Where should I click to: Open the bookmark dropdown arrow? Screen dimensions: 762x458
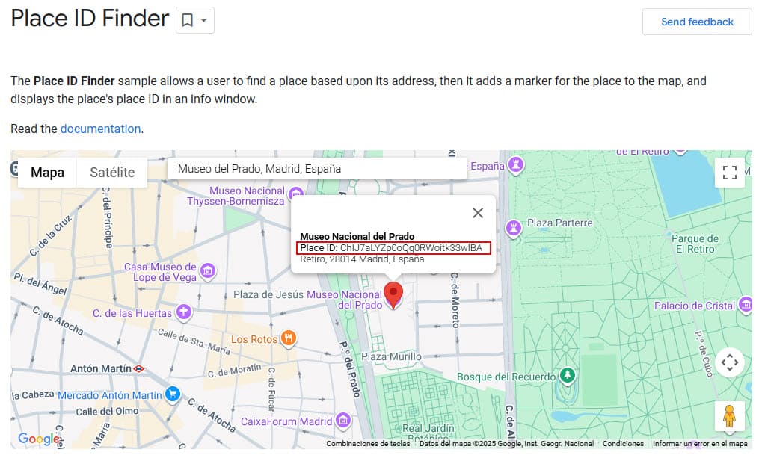point(204,20)
